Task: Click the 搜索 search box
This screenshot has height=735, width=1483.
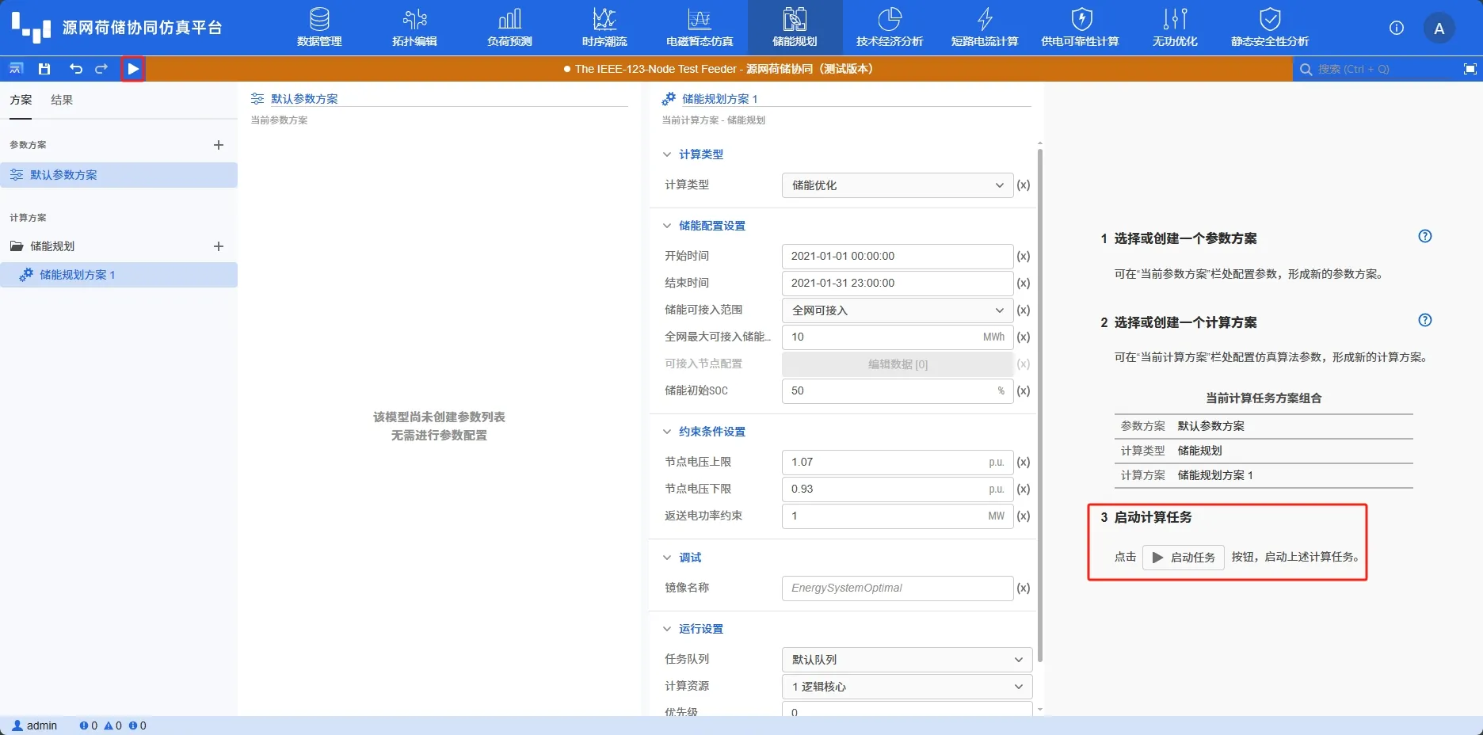Action: (1375, 69)
